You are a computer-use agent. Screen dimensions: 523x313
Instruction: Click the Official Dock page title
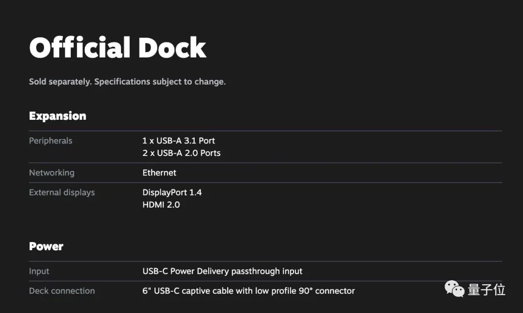coord(118,48)
